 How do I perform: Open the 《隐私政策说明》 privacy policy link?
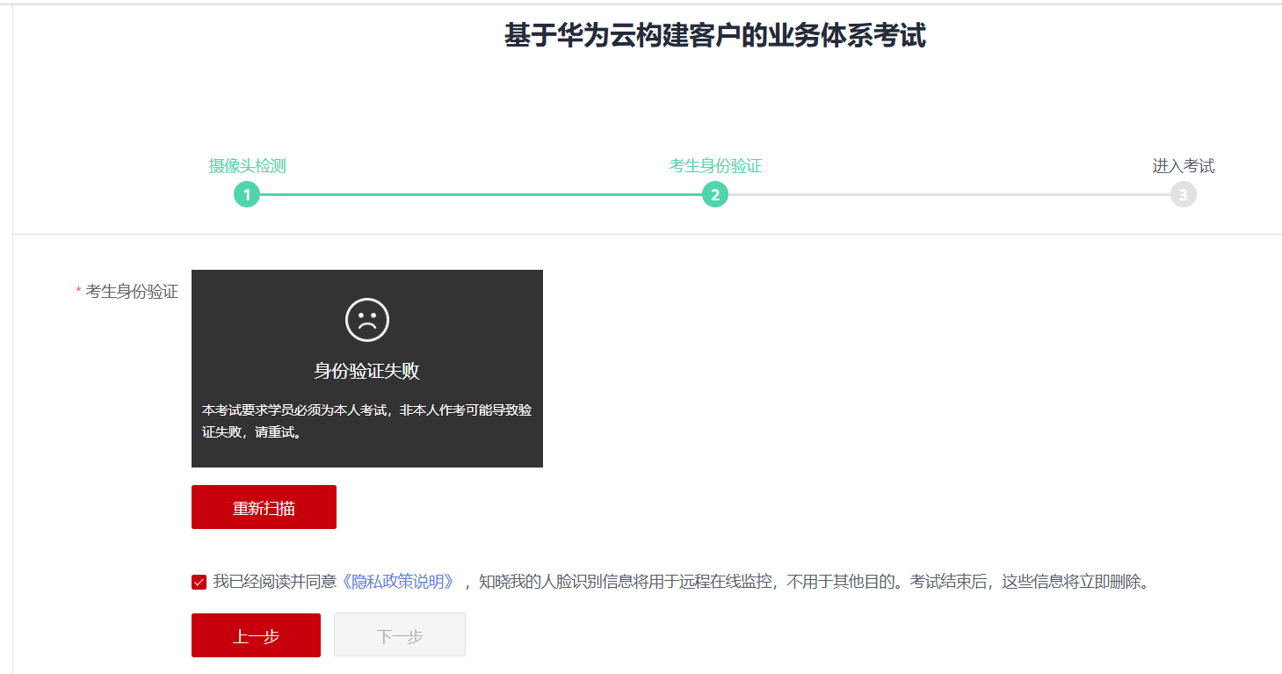coord(398,582)
